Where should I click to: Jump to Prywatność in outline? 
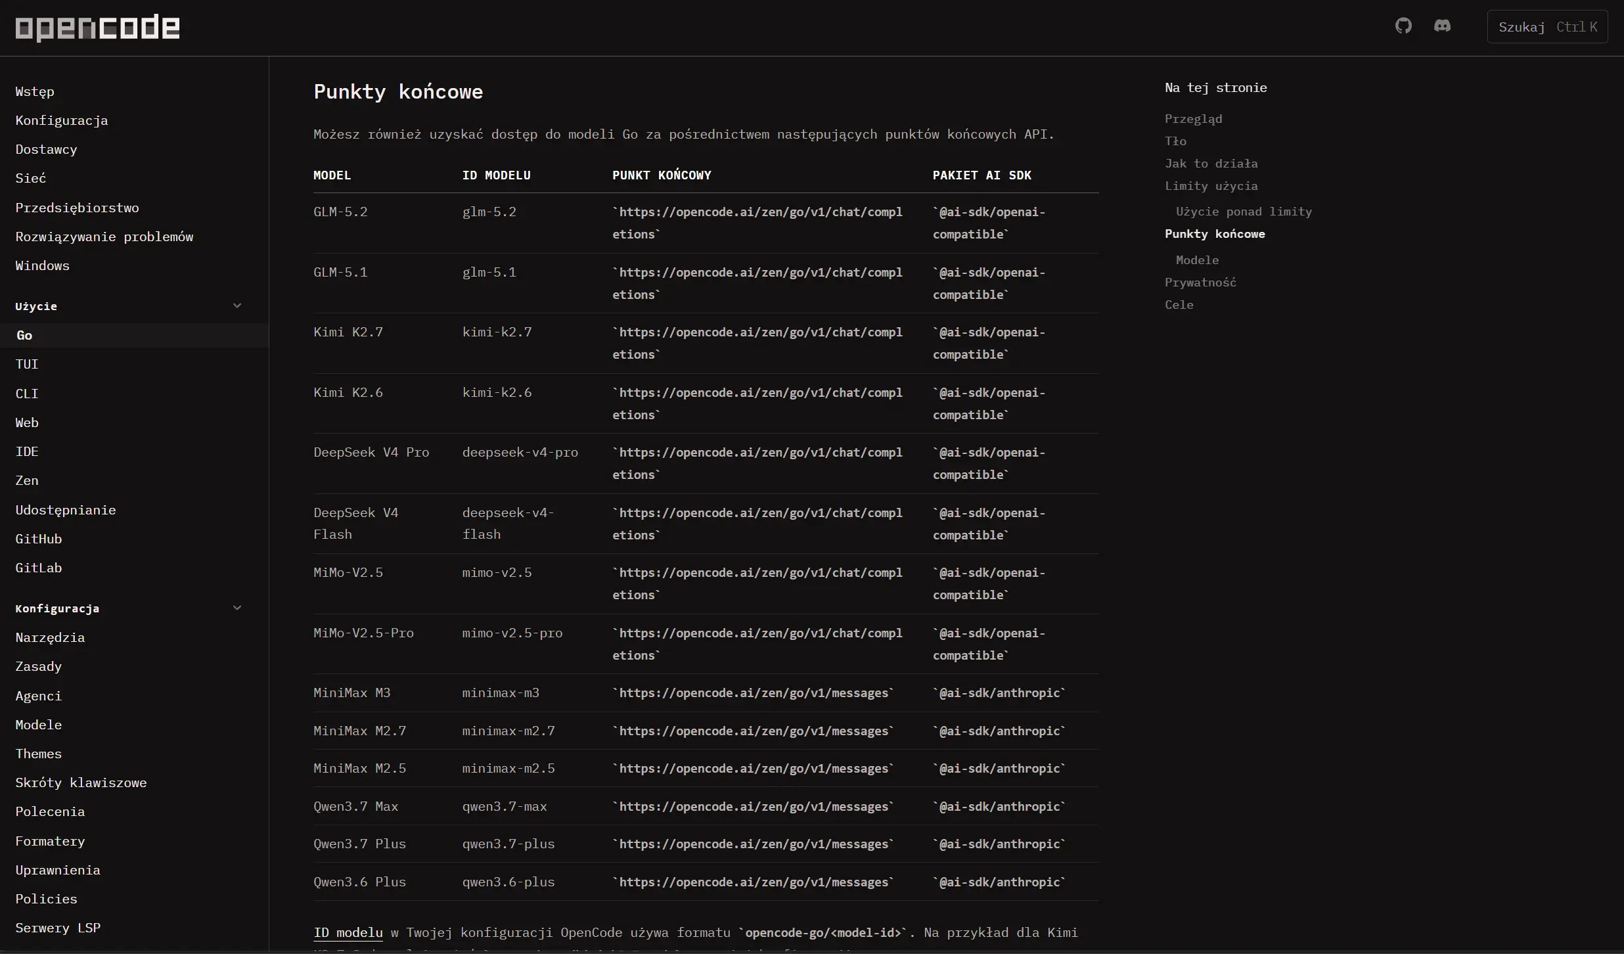point(1200,283)
